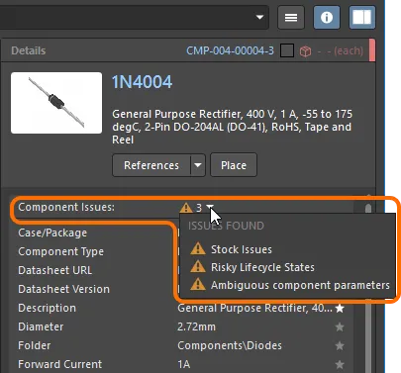401x373 pixels.
Task: Toggle the split panel view button
Action: click(362, 18)
